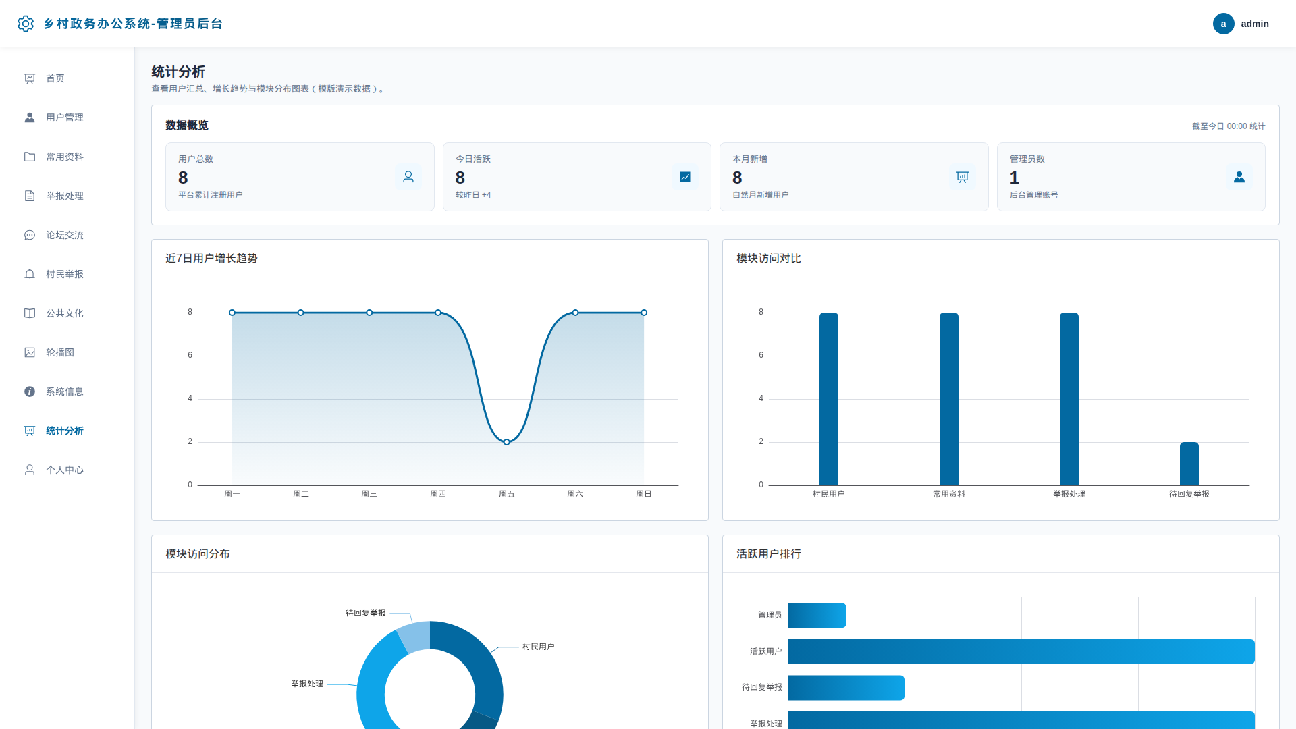Click the 待回复举报 bar in 模块访问对比
Image resolution: width=1296 pixels, height=729 pixels.
click(x=1189, y=464)
